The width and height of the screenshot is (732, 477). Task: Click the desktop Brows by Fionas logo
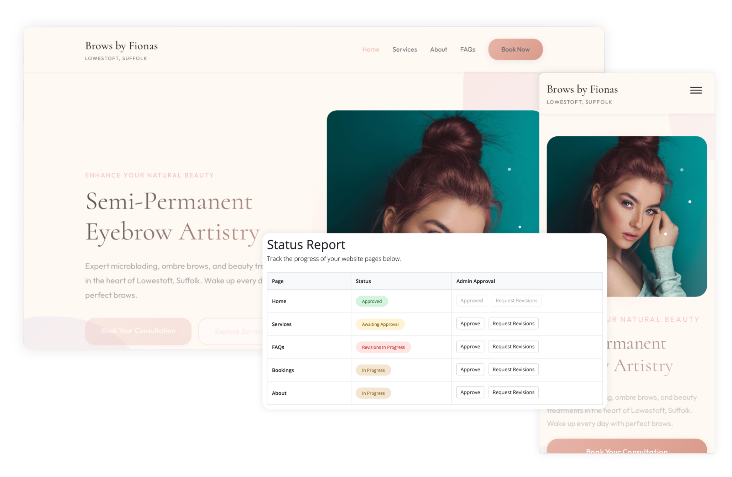[x=121, y=46]
